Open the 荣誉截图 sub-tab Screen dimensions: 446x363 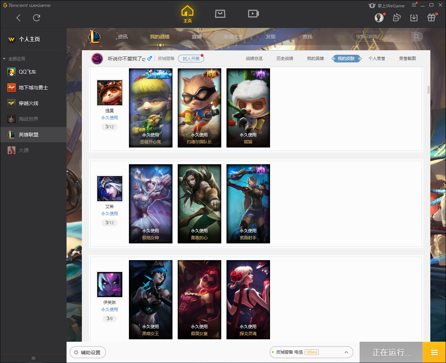[x=407, y=59]
